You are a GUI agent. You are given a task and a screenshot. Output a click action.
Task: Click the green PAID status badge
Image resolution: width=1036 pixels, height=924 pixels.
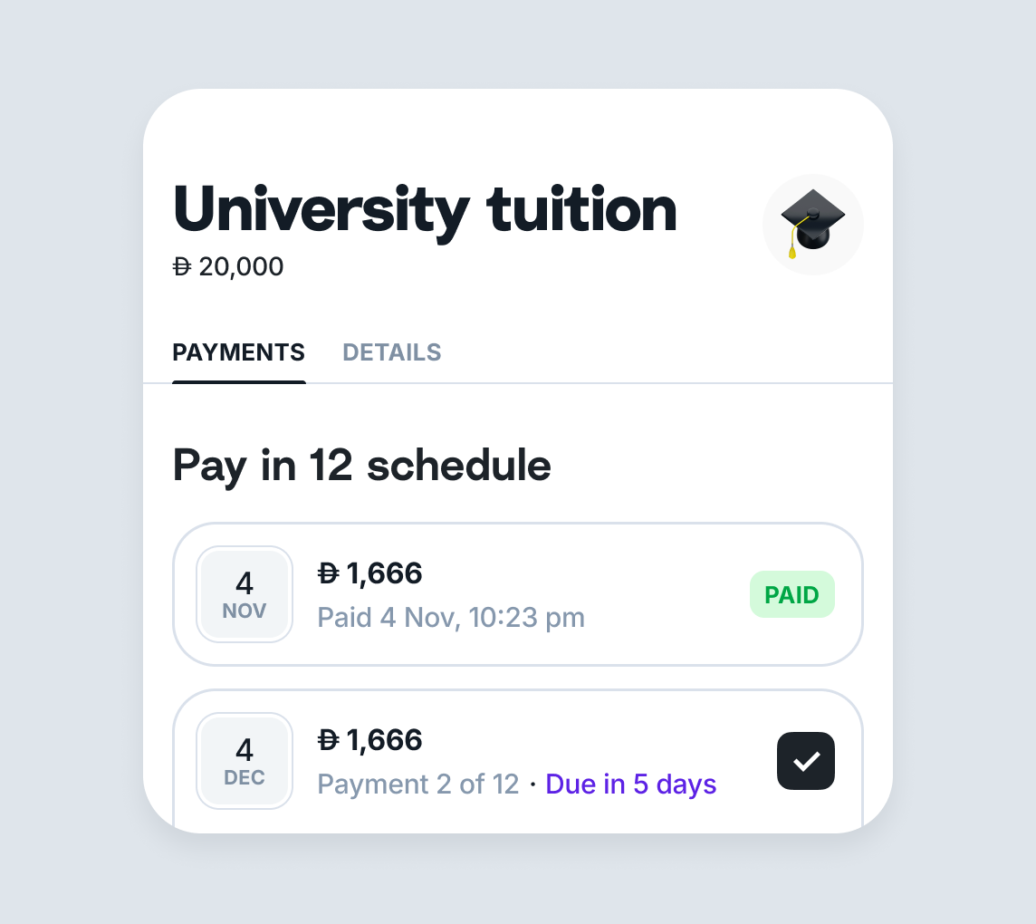tap(791, 595)
